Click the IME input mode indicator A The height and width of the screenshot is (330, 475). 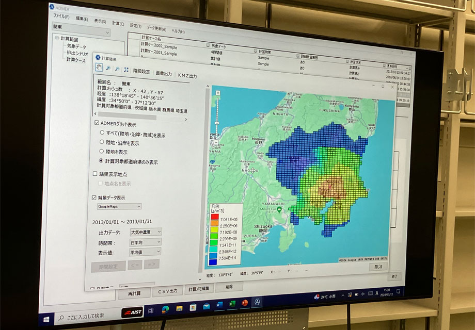[x=376, y=293]
